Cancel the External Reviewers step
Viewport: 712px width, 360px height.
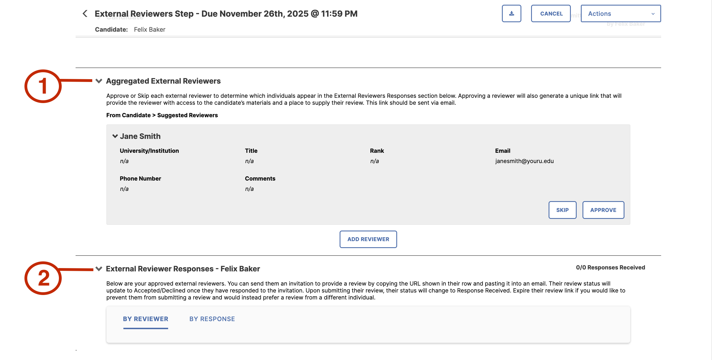(x=551, y=13)
